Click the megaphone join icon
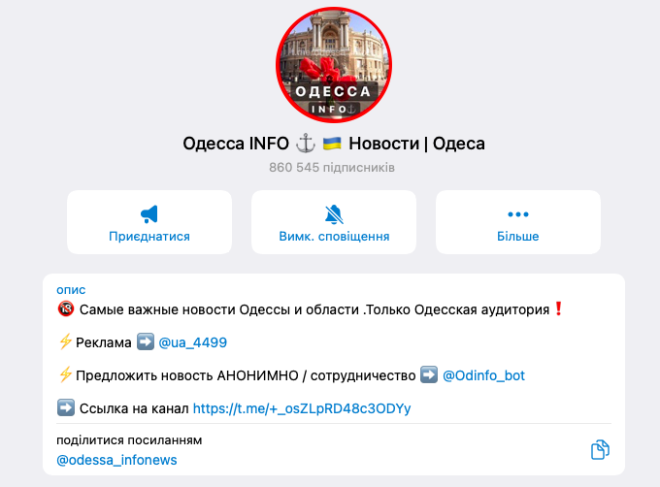Screen dimensions: 660x487 [149, 214]
